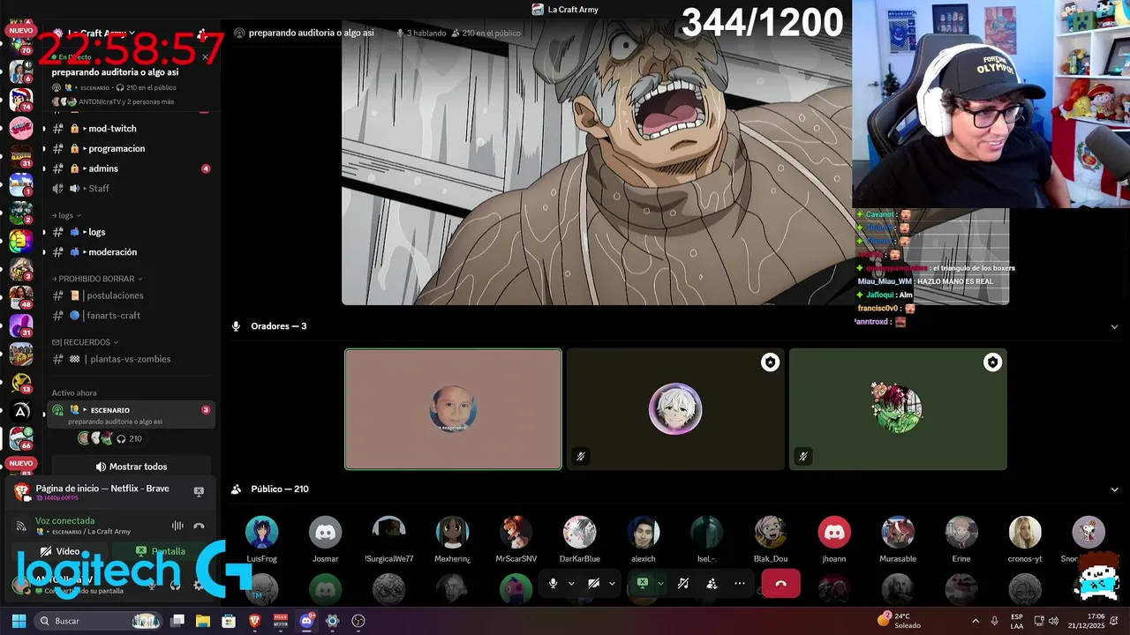
Task: Open the three-dots more options menu
Action: click(x=740, y=583)
